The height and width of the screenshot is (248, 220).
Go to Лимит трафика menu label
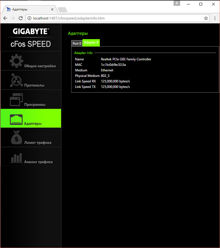38,142
